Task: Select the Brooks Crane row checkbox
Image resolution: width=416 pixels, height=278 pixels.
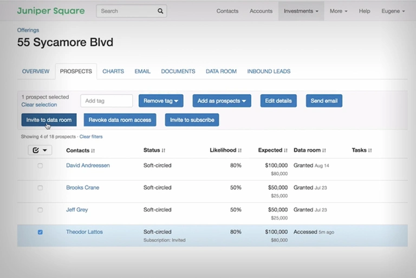Action: (x=40, y=188)
